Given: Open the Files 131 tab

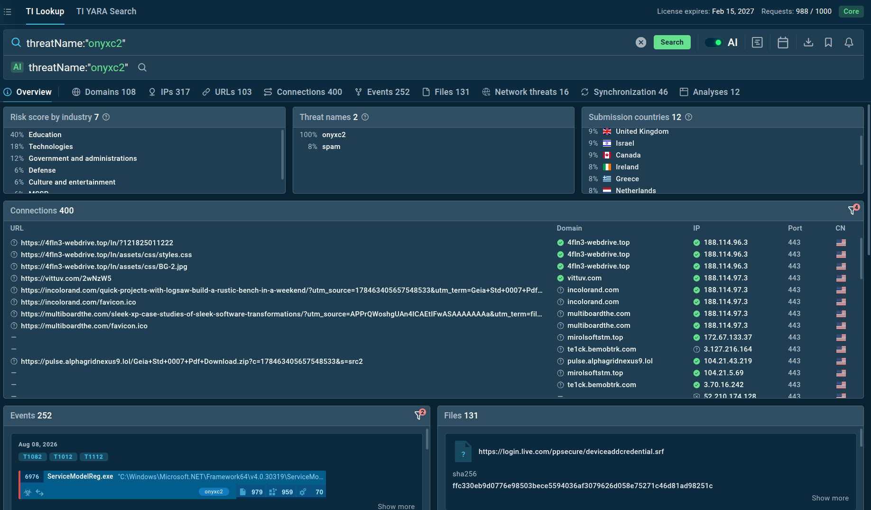Looking at the screenshot, I should 445,92.
